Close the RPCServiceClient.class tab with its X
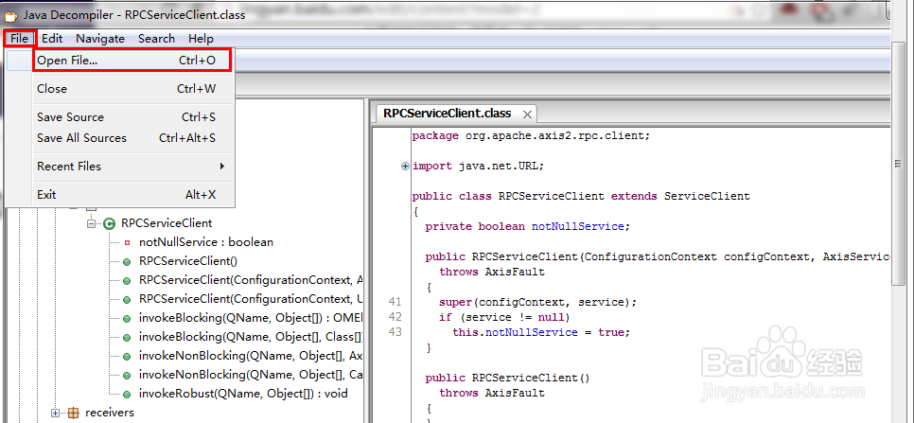 [x=527, y=115]
